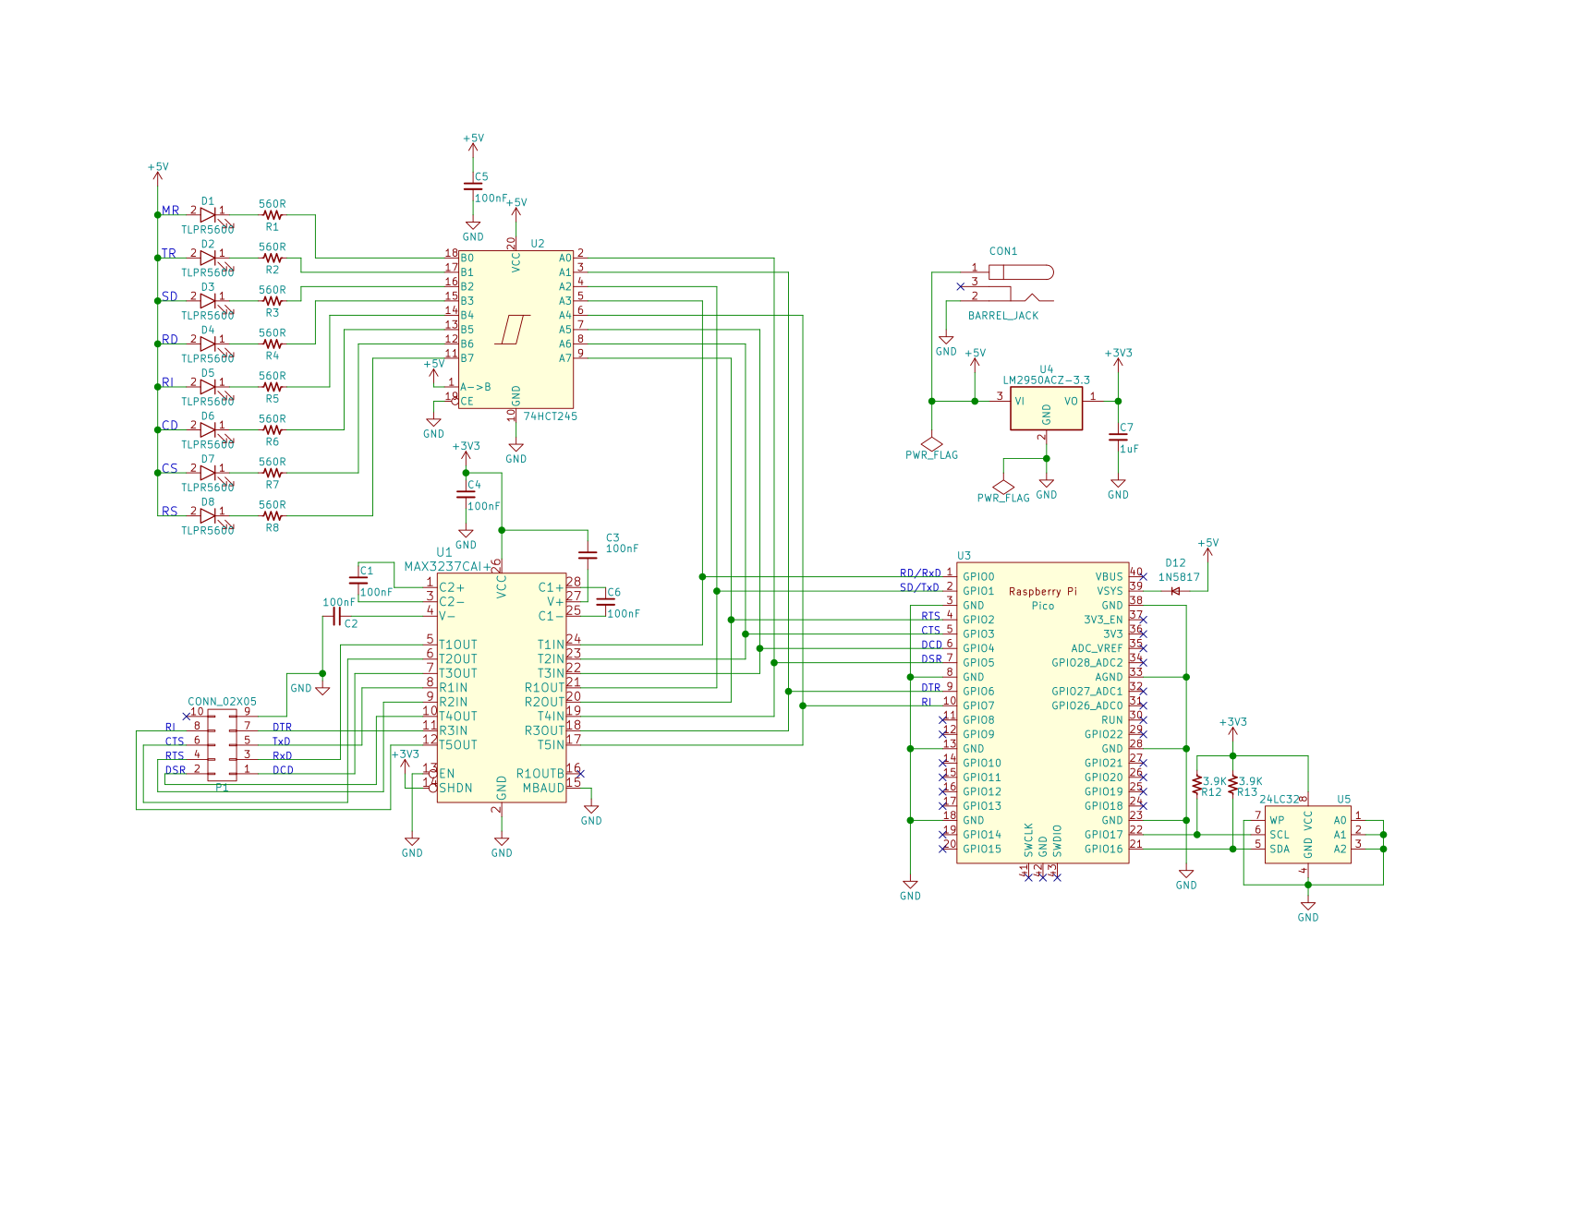This screenshot has height=1218, width=1577.
Task: Click the 'BARREL_JACK' label
Action: (x=1003, y=316)
